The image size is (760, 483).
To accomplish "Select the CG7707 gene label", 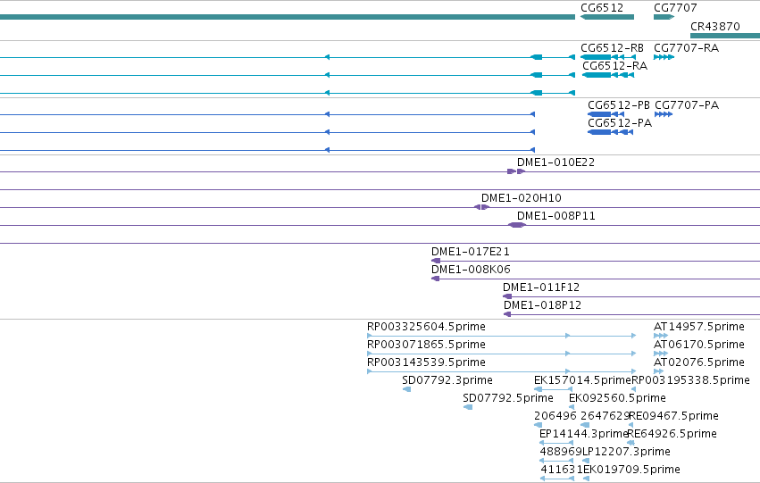I will 675,8.
